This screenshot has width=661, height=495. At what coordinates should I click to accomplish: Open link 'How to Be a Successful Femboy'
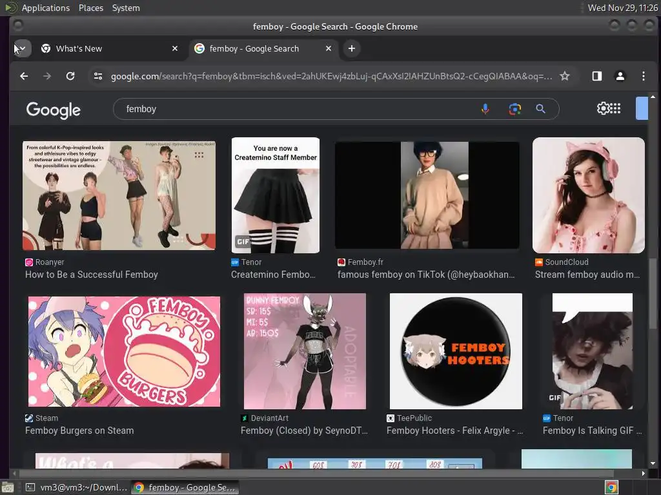(x=92, y=275)
